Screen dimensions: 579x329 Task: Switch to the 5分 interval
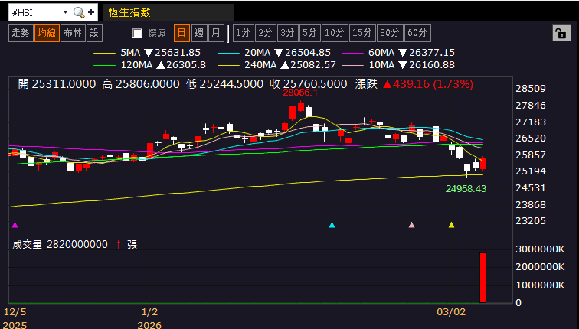pyautogui.click(x=309, y=33)
